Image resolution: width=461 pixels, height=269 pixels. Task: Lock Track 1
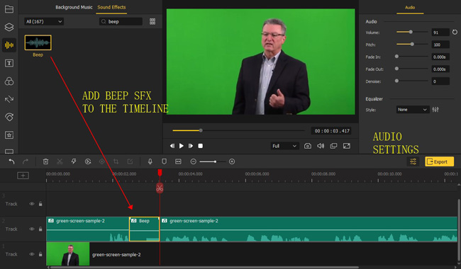point(40,254)
